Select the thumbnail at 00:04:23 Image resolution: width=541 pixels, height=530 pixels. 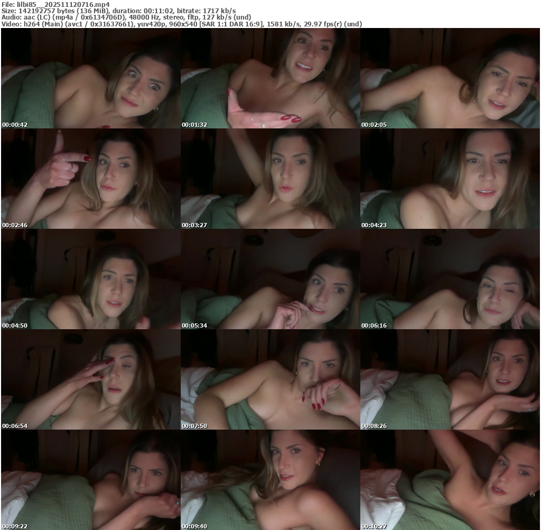(x=450, y=179)
